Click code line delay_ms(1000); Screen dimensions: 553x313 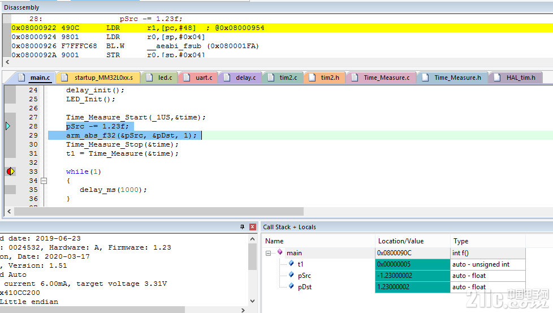coord(113,190)
